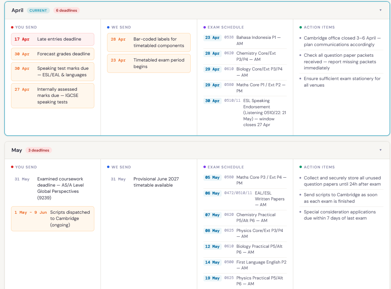Click the May EXAM SCHEDULE column header
Image resolution: width=391 pixels, height=289 pixels.
point(224,167)
